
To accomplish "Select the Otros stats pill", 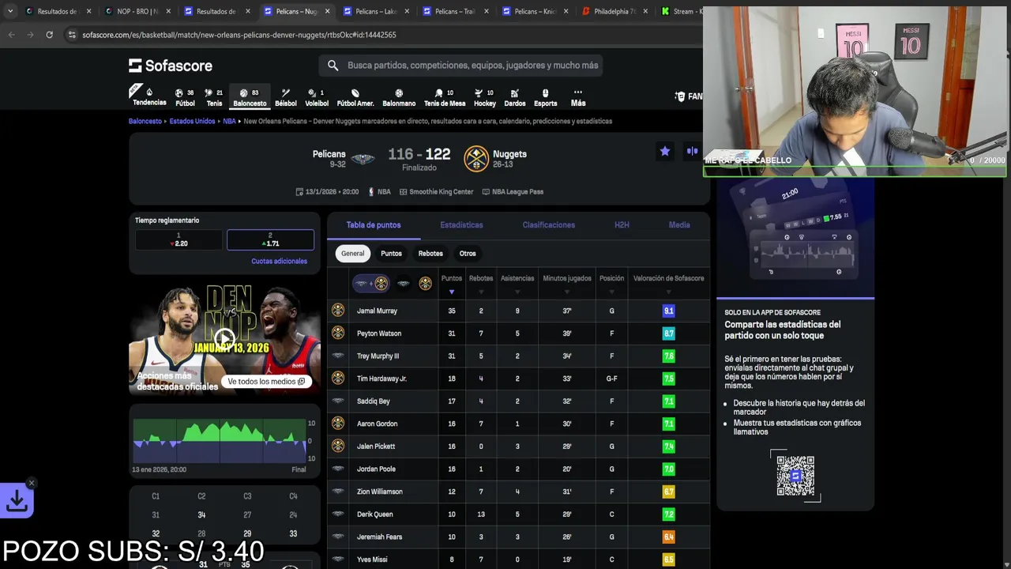I will tap(468, 254).
